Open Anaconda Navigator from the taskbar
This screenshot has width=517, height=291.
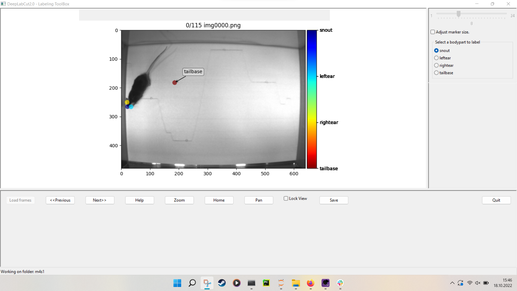click(281, 283)
